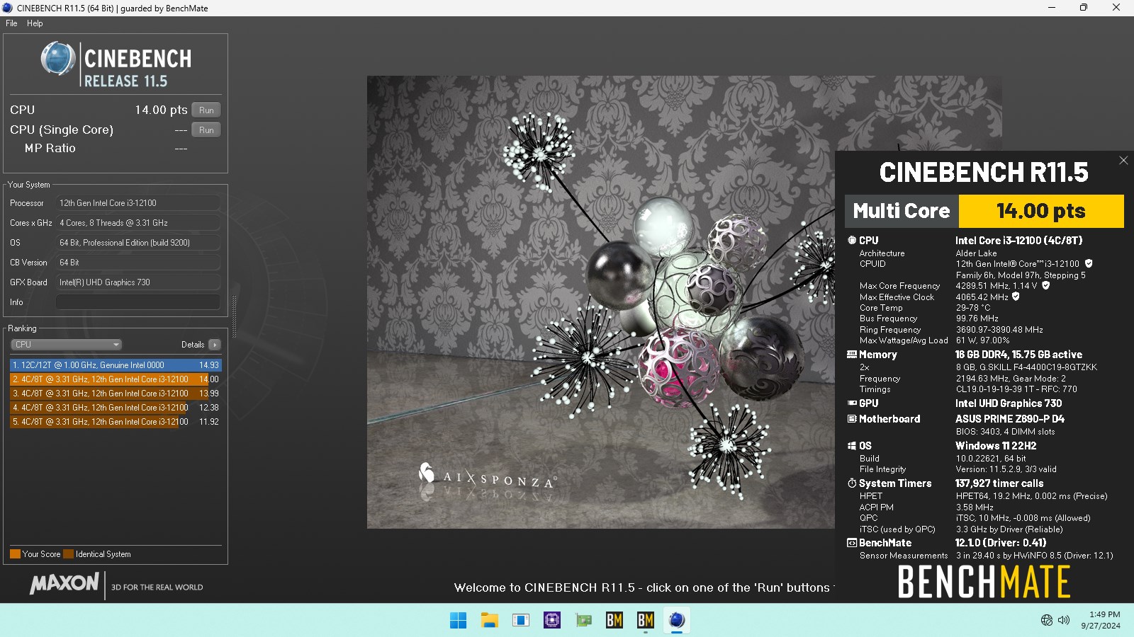
Task: Click the CPU chip icon in BenchMate panel
Action: point(852,241)
